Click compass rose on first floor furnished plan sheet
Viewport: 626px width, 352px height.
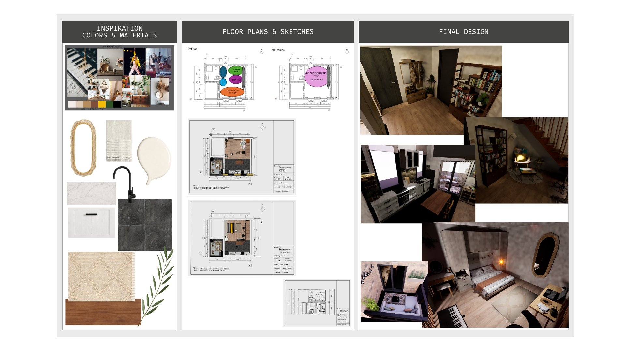pos(263,127)
